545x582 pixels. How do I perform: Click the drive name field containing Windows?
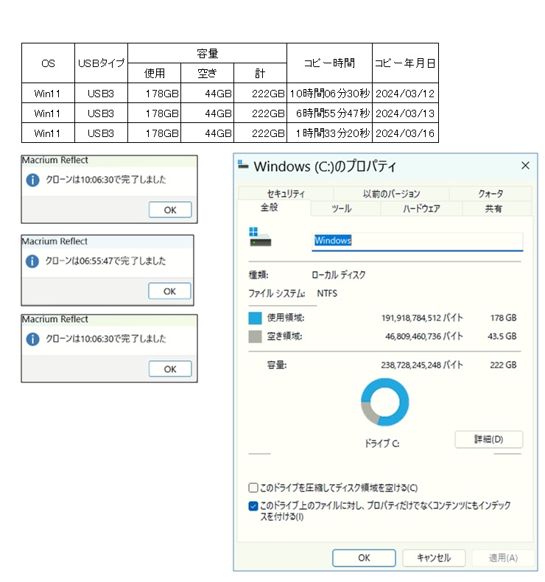(418, 241)
